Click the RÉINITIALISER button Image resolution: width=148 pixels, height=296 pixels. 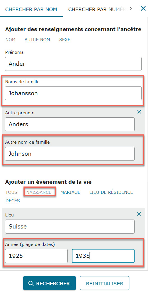coord(105,283)
